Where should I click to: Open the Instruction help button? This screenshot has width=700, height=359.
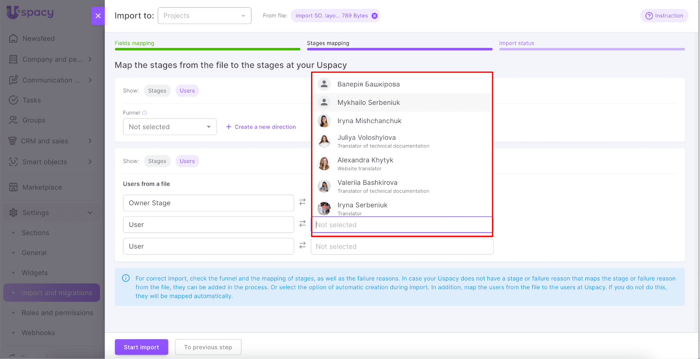click(x=664, y=16)
